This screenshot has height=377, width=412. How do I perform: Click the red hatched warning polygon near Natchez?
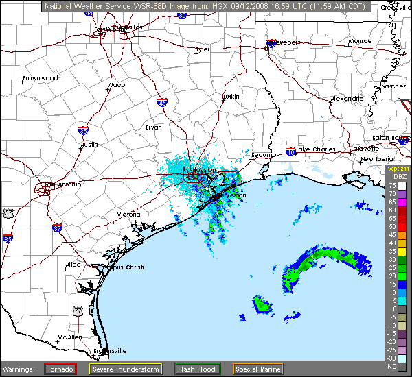(x=406, y=107)
